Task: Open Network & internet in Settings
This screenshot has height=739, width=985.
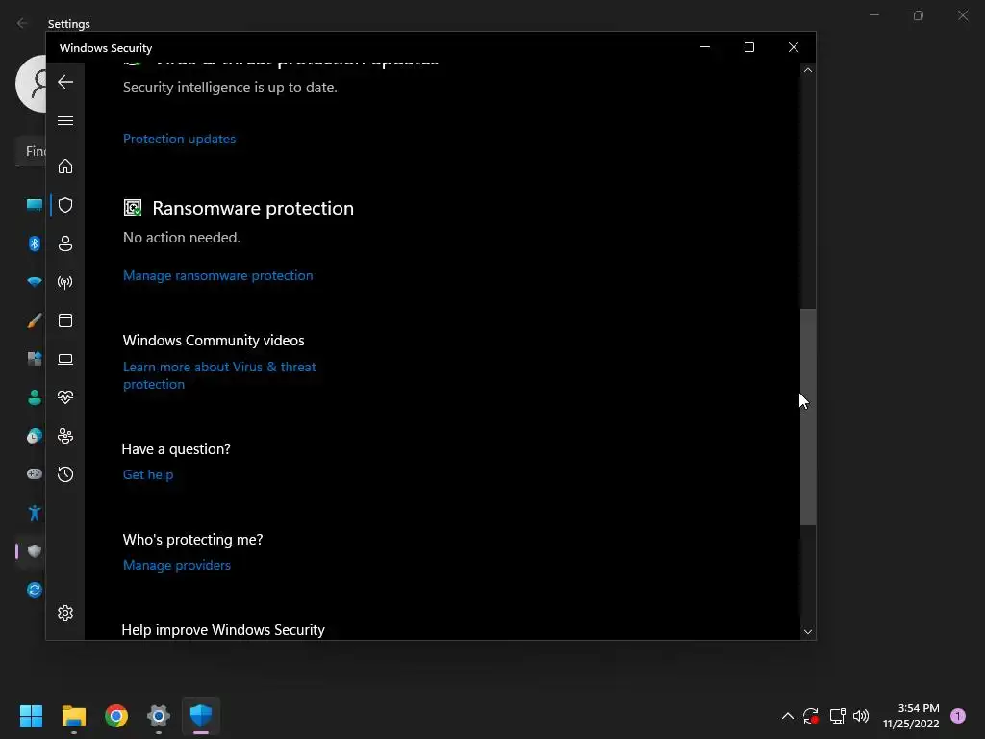Action: click(x=35, y=282)
